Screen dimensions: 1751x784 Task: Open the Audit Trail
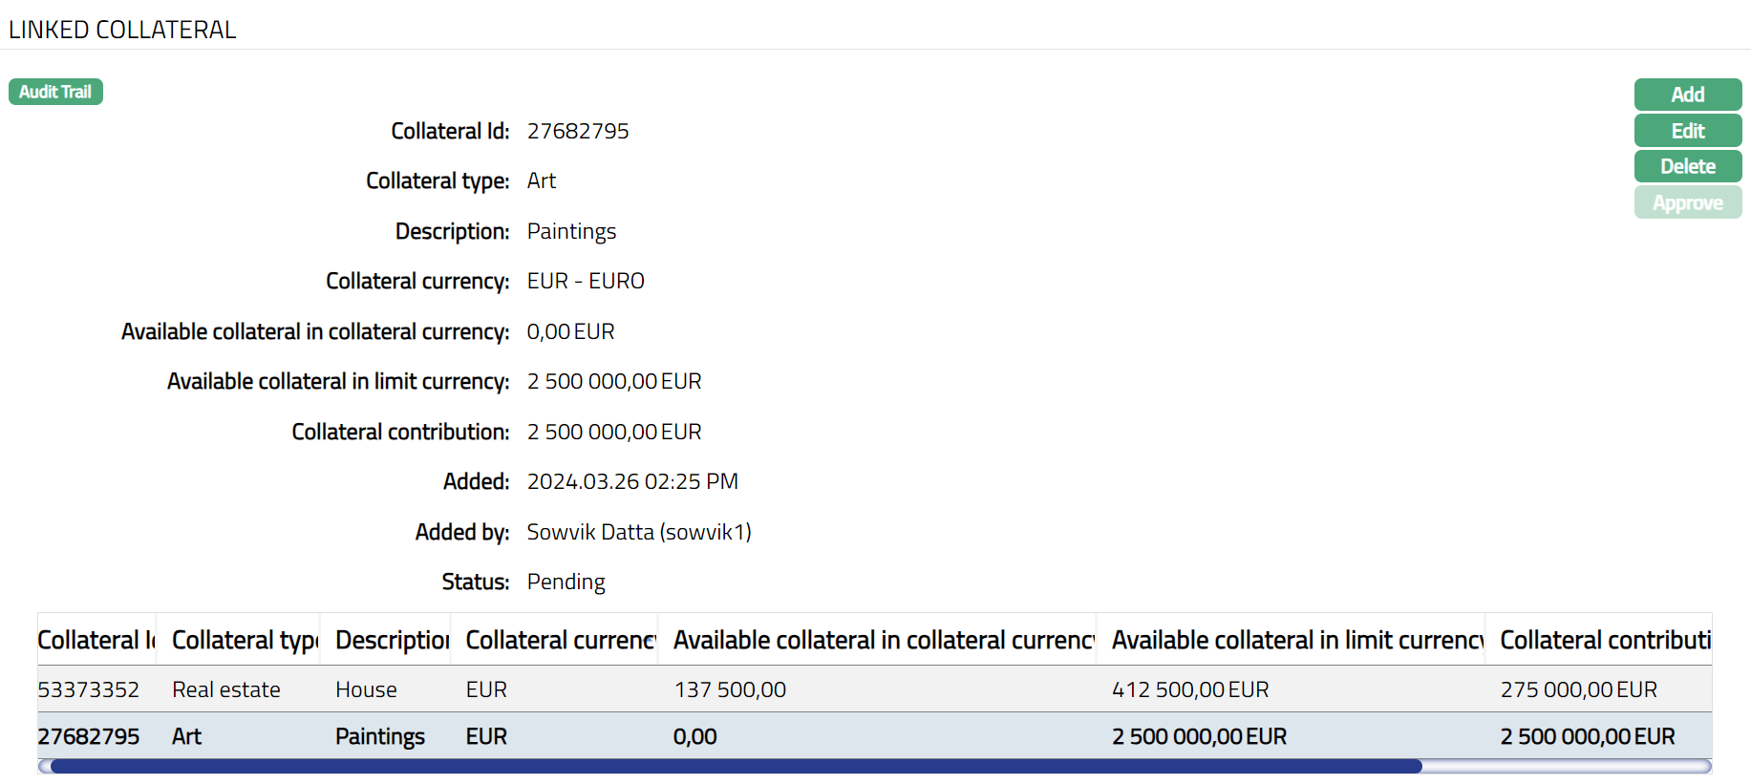tap(55, 92)
